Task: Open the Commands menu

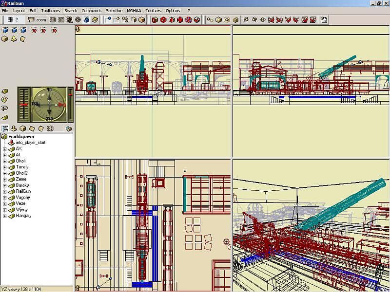Action: (x=92, y=11)
